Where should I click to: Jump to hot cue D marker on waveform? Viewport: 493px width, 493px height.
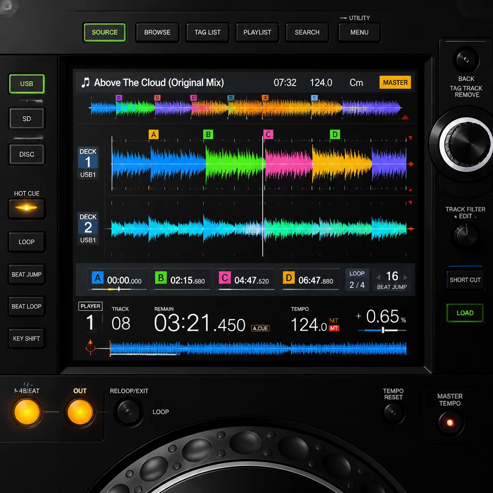pyautogui.click(x=335, y=135)
